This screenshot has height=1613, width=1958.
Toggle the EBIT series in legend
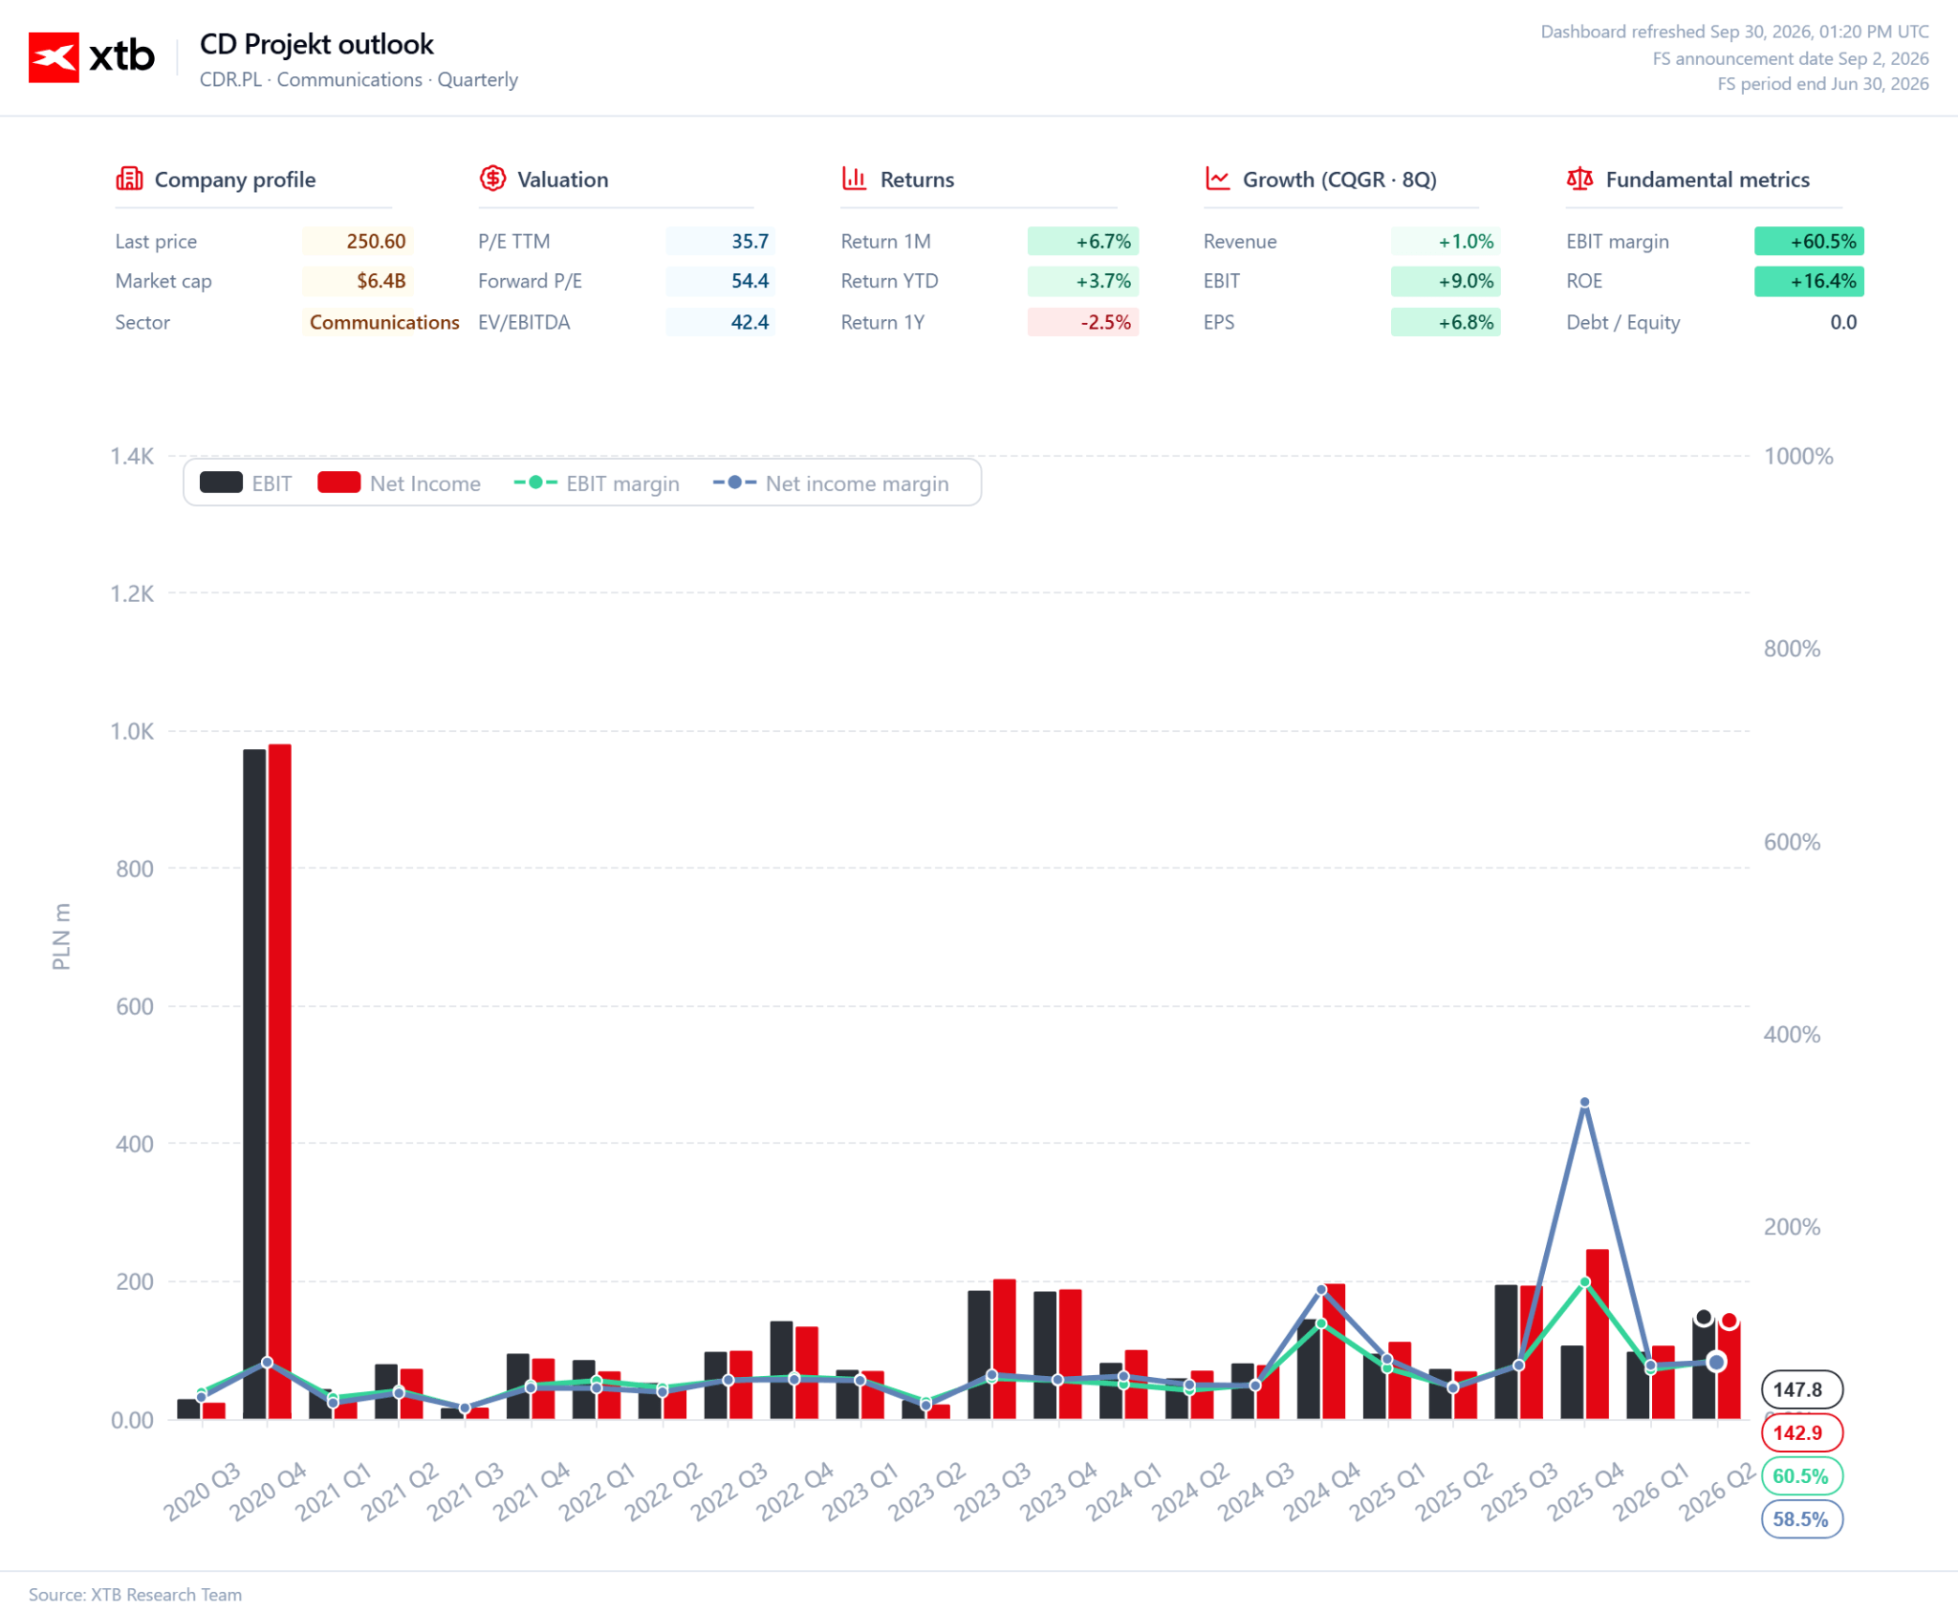tap(246, 484)
